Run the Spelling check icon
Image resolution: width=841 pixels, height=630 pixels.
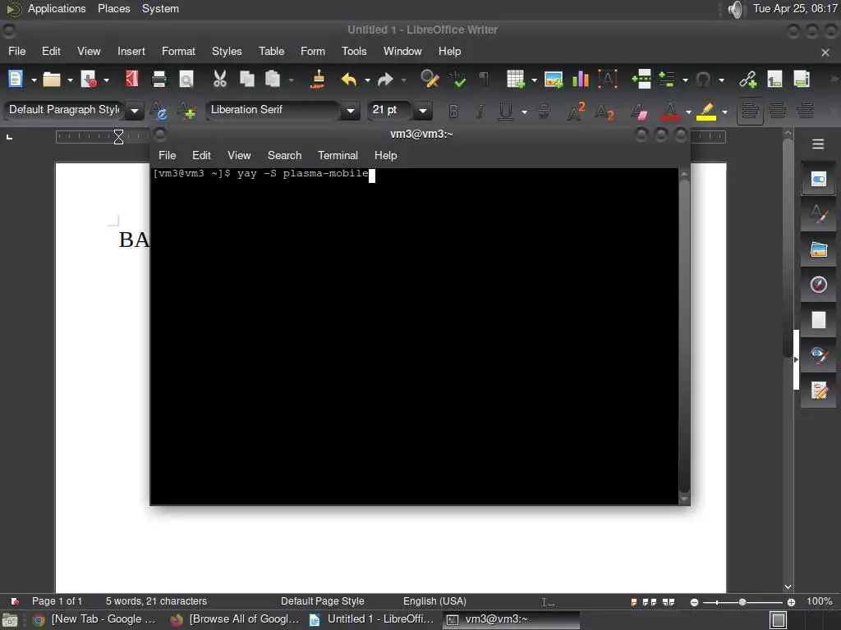click(x=457, y=80)
